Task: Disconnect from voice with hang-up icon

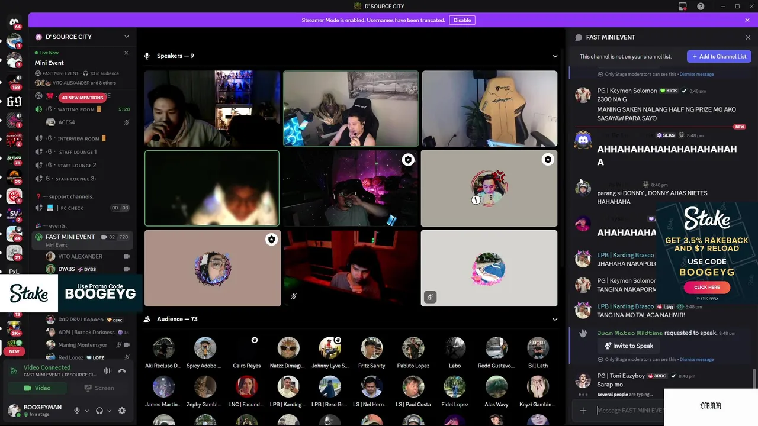Action: [x=122, y=371]
